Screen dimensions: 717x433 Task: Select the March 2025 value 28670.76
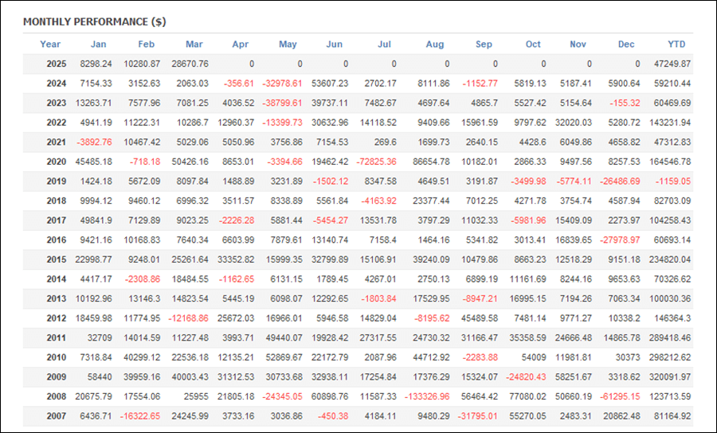(x=190, y=64)
